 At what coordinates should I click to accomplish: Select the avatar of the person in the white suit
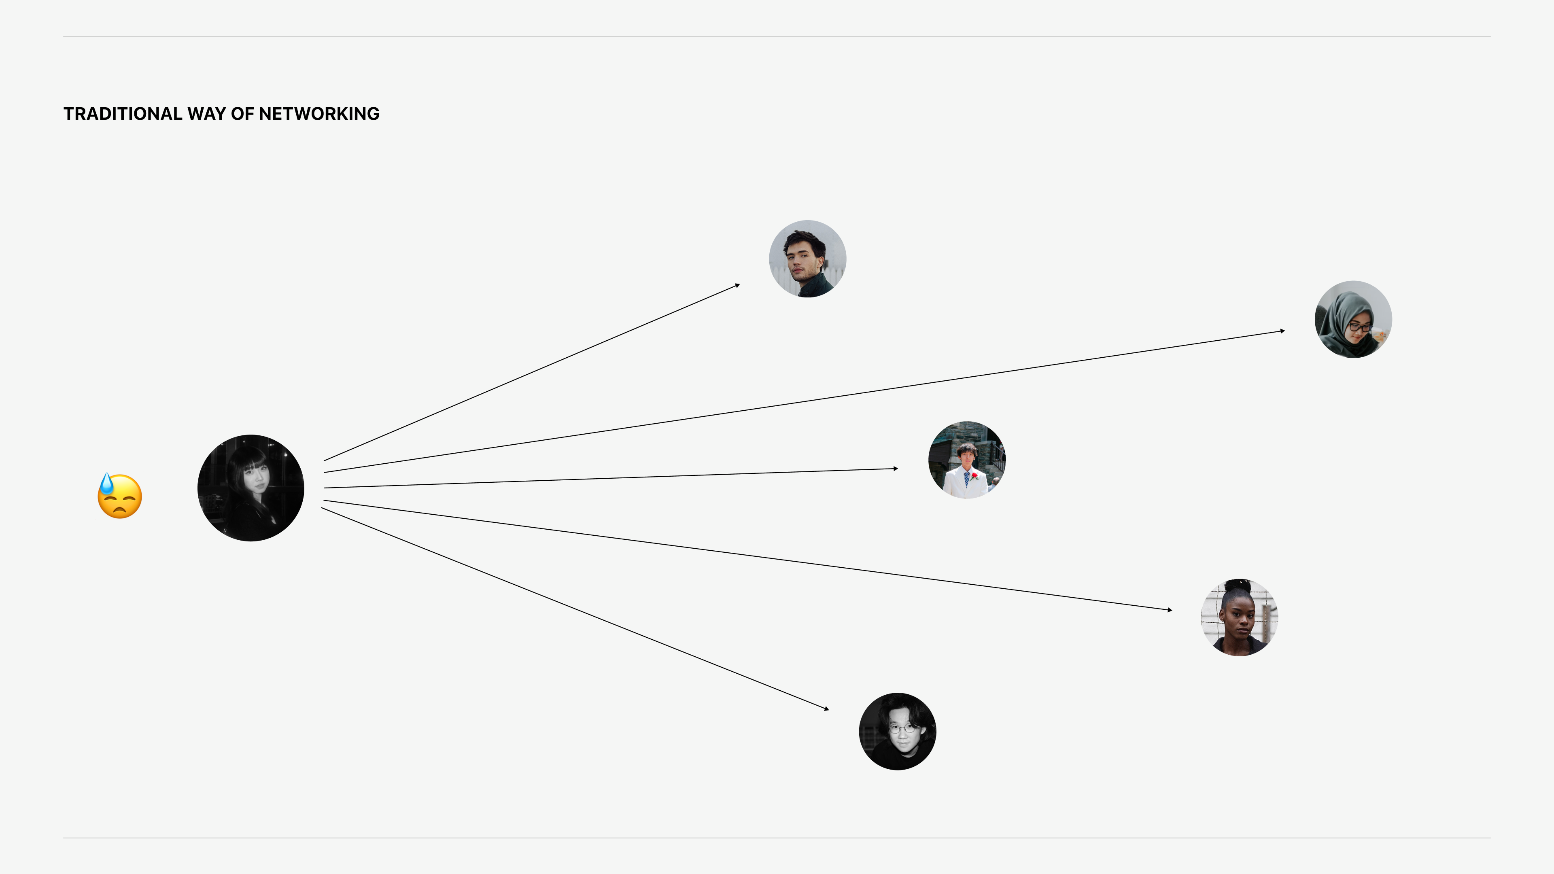(x=966, y=460)
